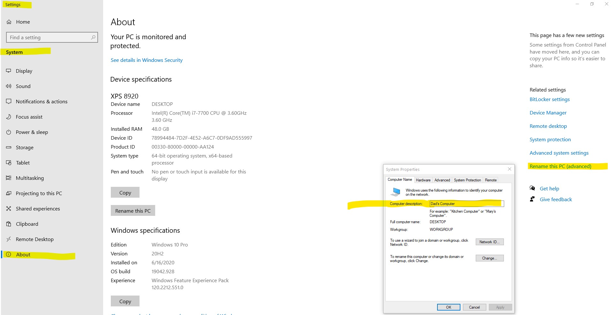Cancel the System Properties dialog
The height and width of the screenshot is (315, 614).
[x=474, y=307]
